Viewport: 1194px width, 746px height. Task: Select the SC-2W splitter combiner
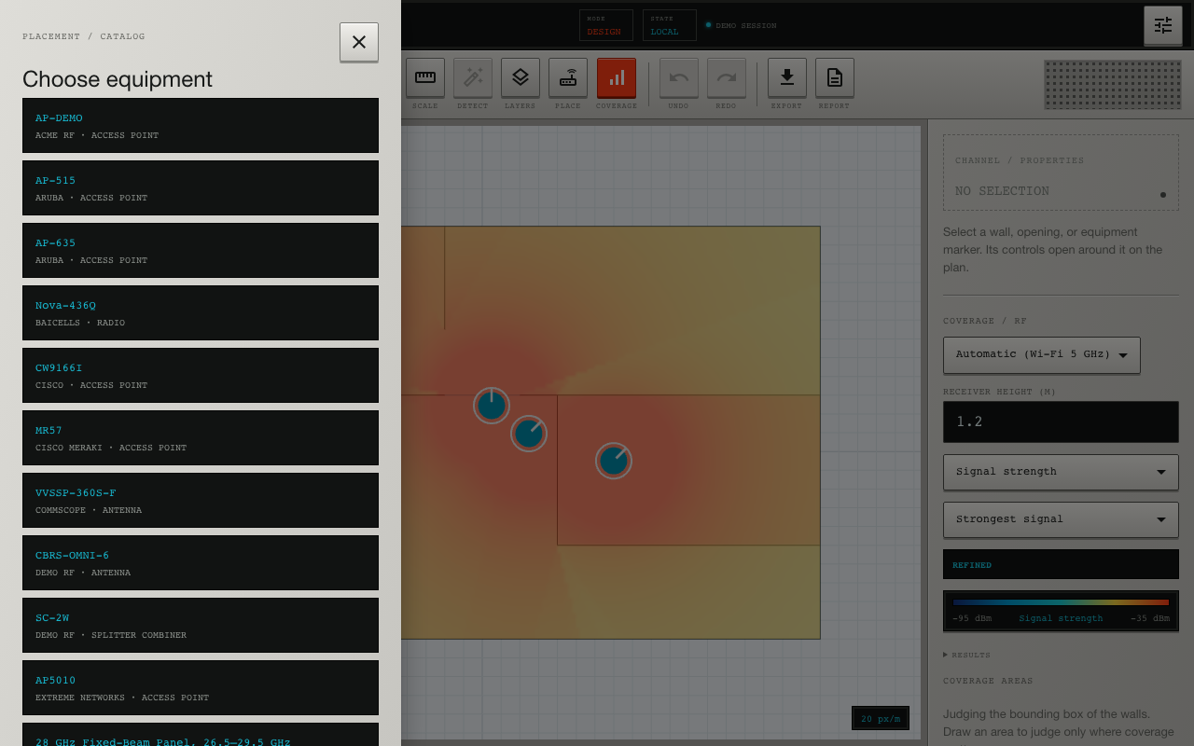point(201,625)
